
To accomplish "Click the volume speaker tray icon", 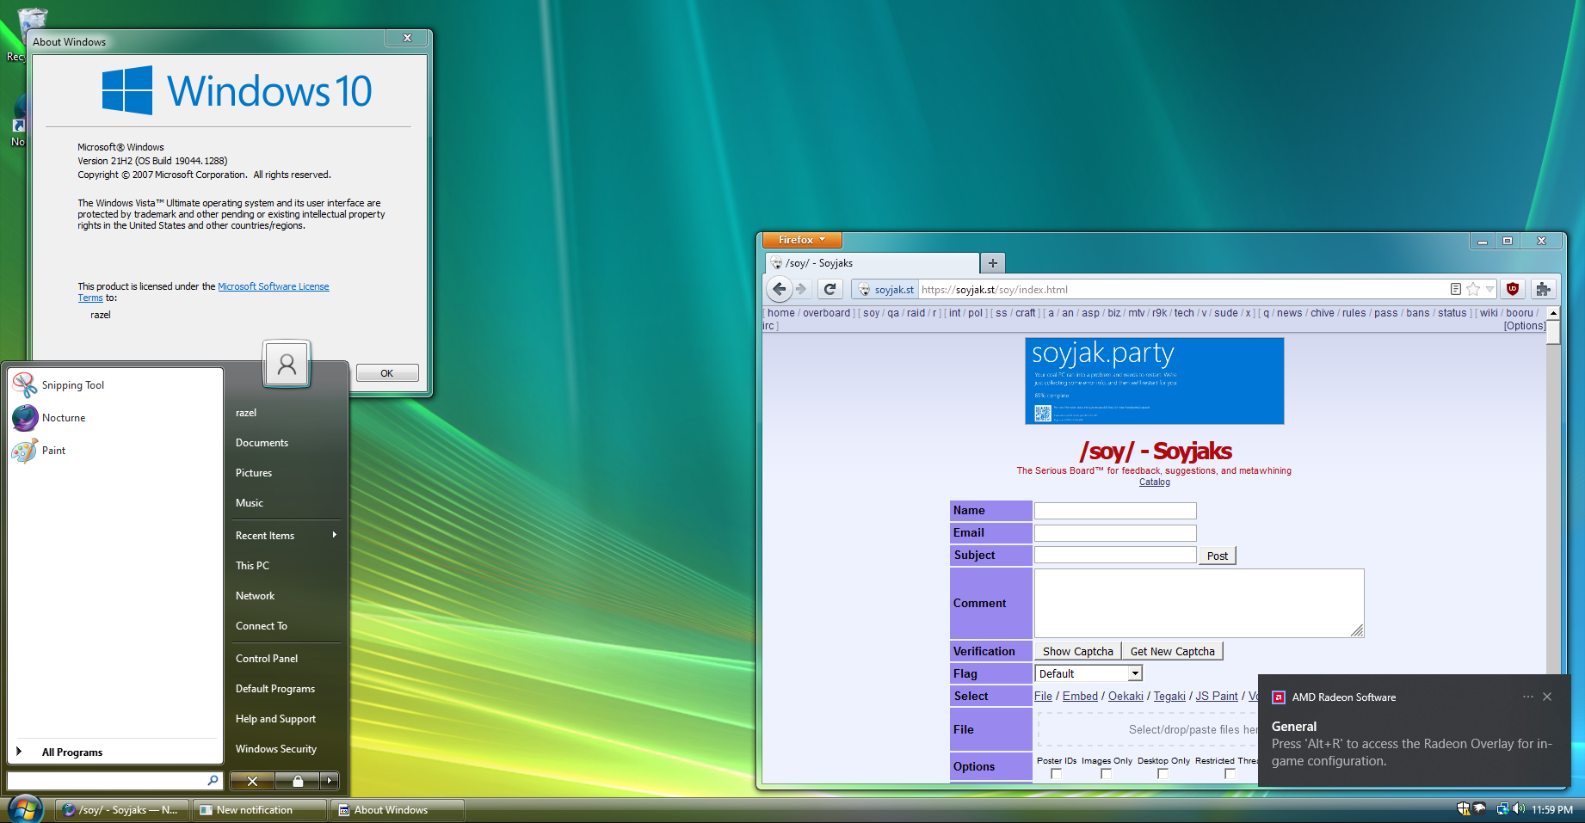I will click(x=1518, y=808).
